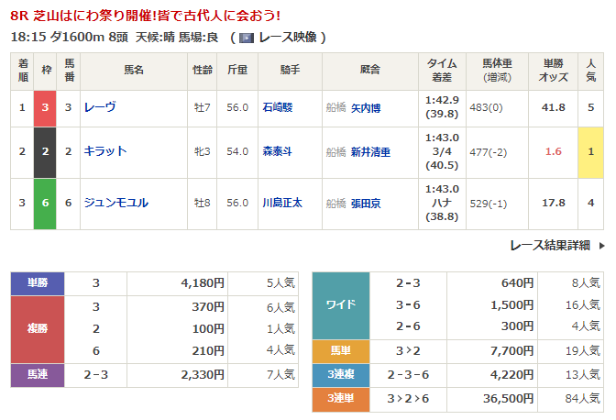Viewport: 616px width, 420px height.
Task: Click the green frame number 6 box
Action: pyautogui.click(x=45, y=203)
